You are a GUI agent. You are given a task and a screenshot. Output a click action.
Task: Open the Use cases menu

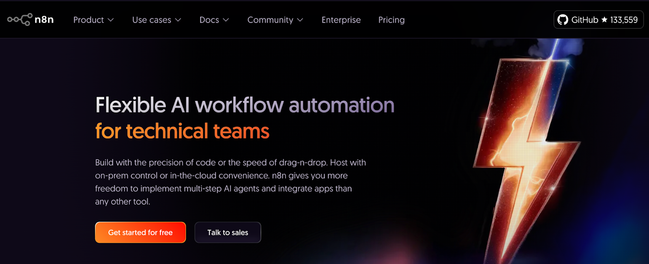click(x=151, y=20)
